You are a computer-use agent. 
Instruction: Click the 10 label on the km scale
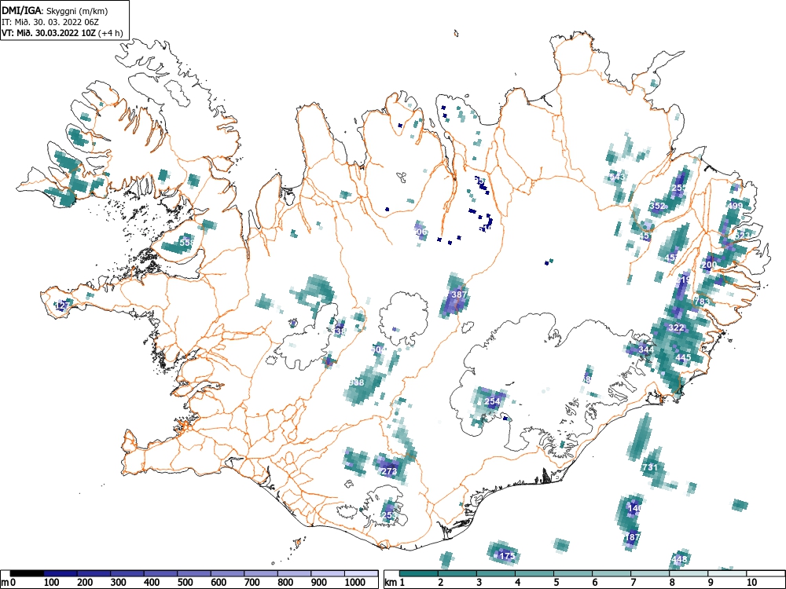pos(751,583)
